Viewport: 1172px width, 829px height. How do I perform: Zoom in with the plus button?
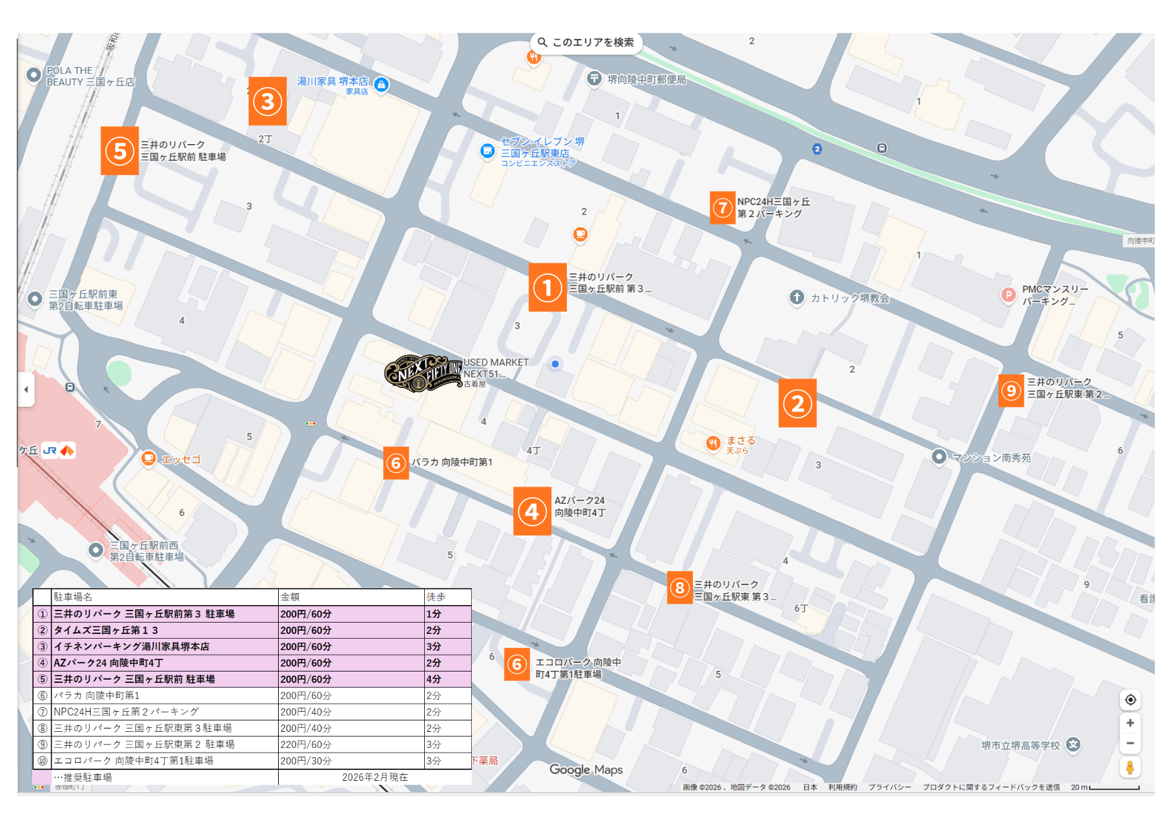coord(1130,723)
